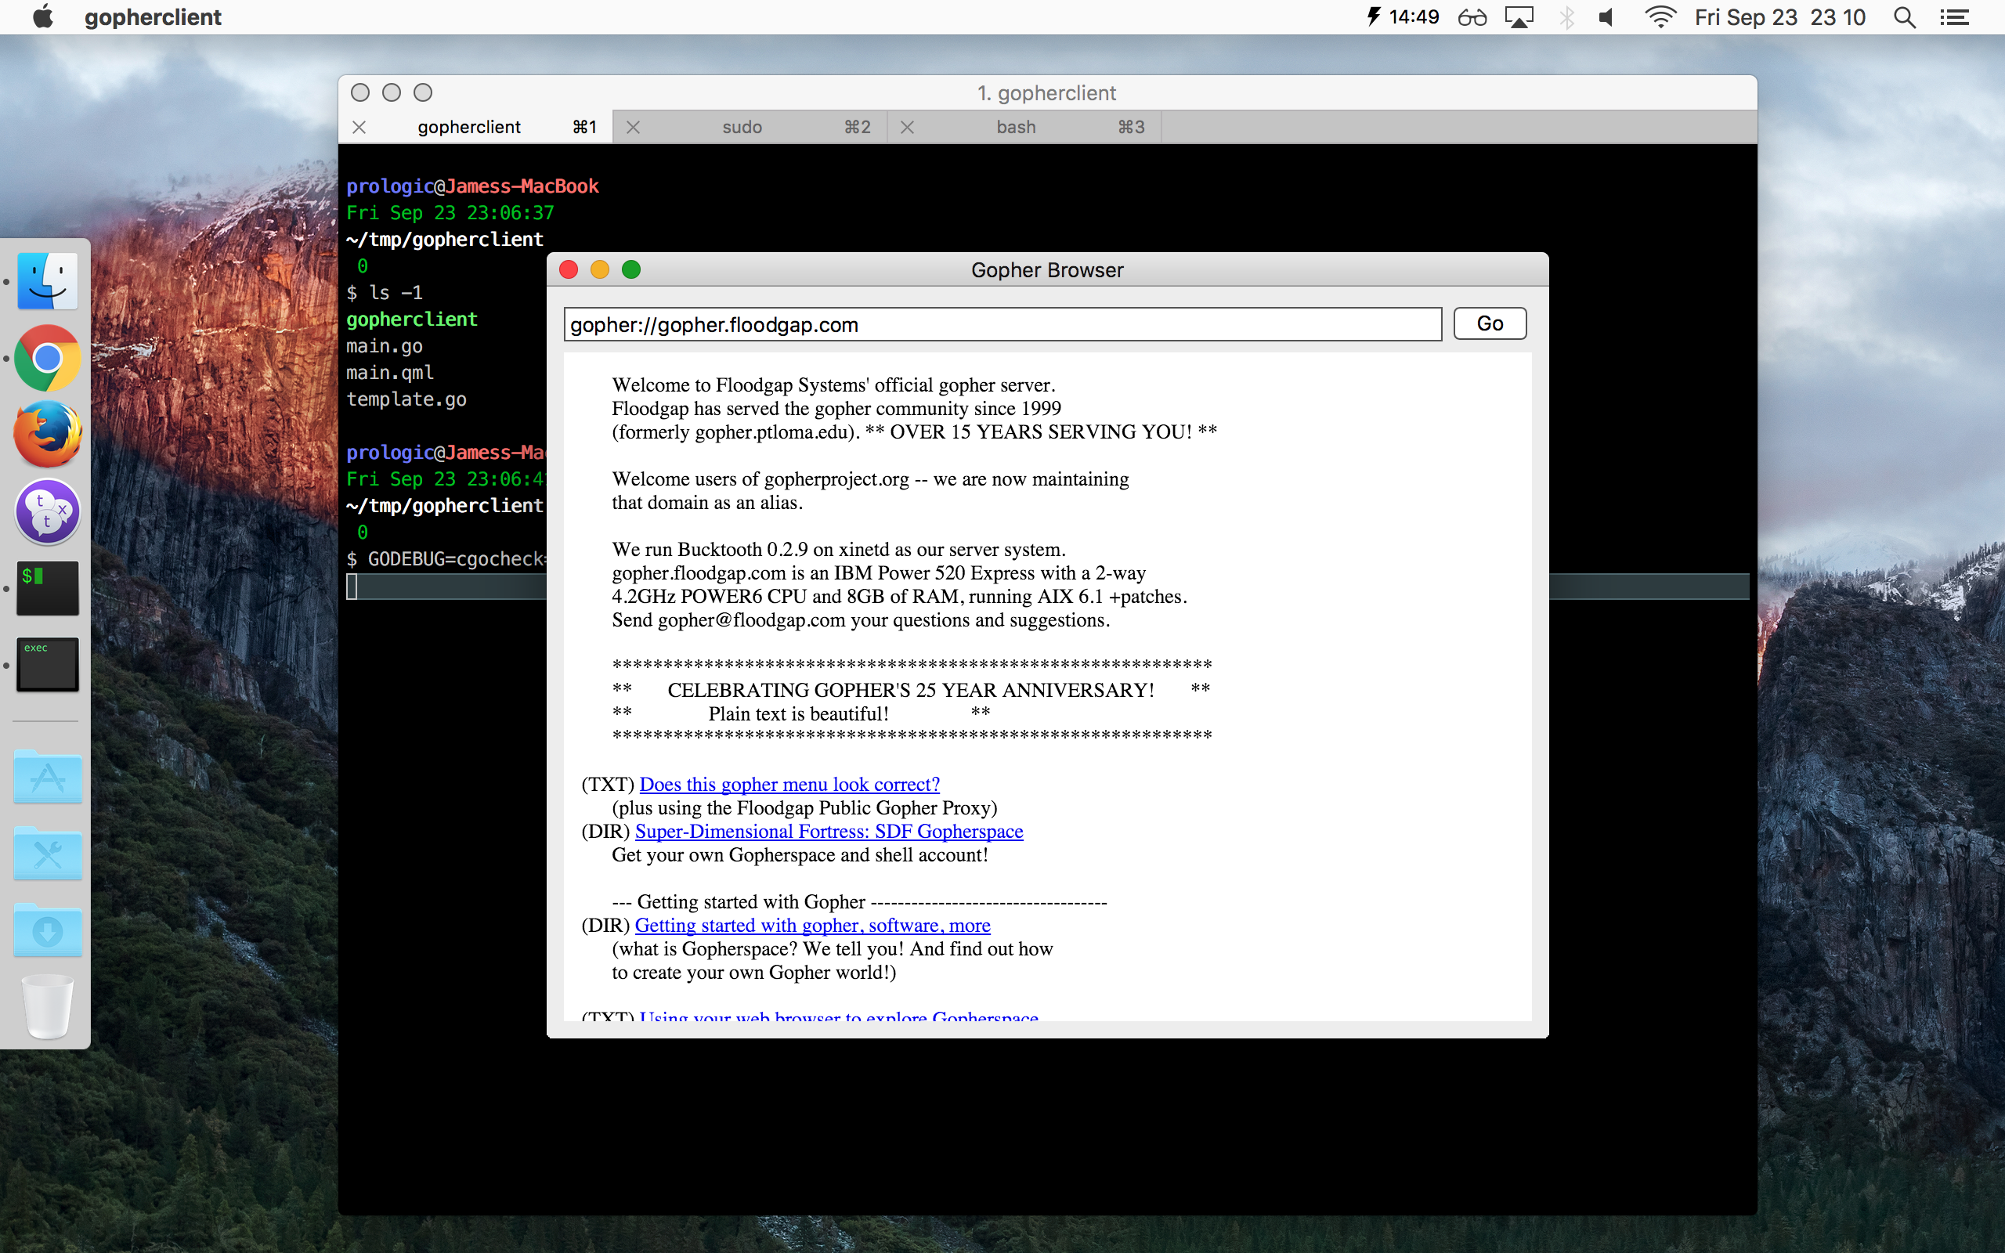2005x1253 pixels.
Task: Click the Bluetooth icon in menu bar
Action: (x=1566, y=17)
